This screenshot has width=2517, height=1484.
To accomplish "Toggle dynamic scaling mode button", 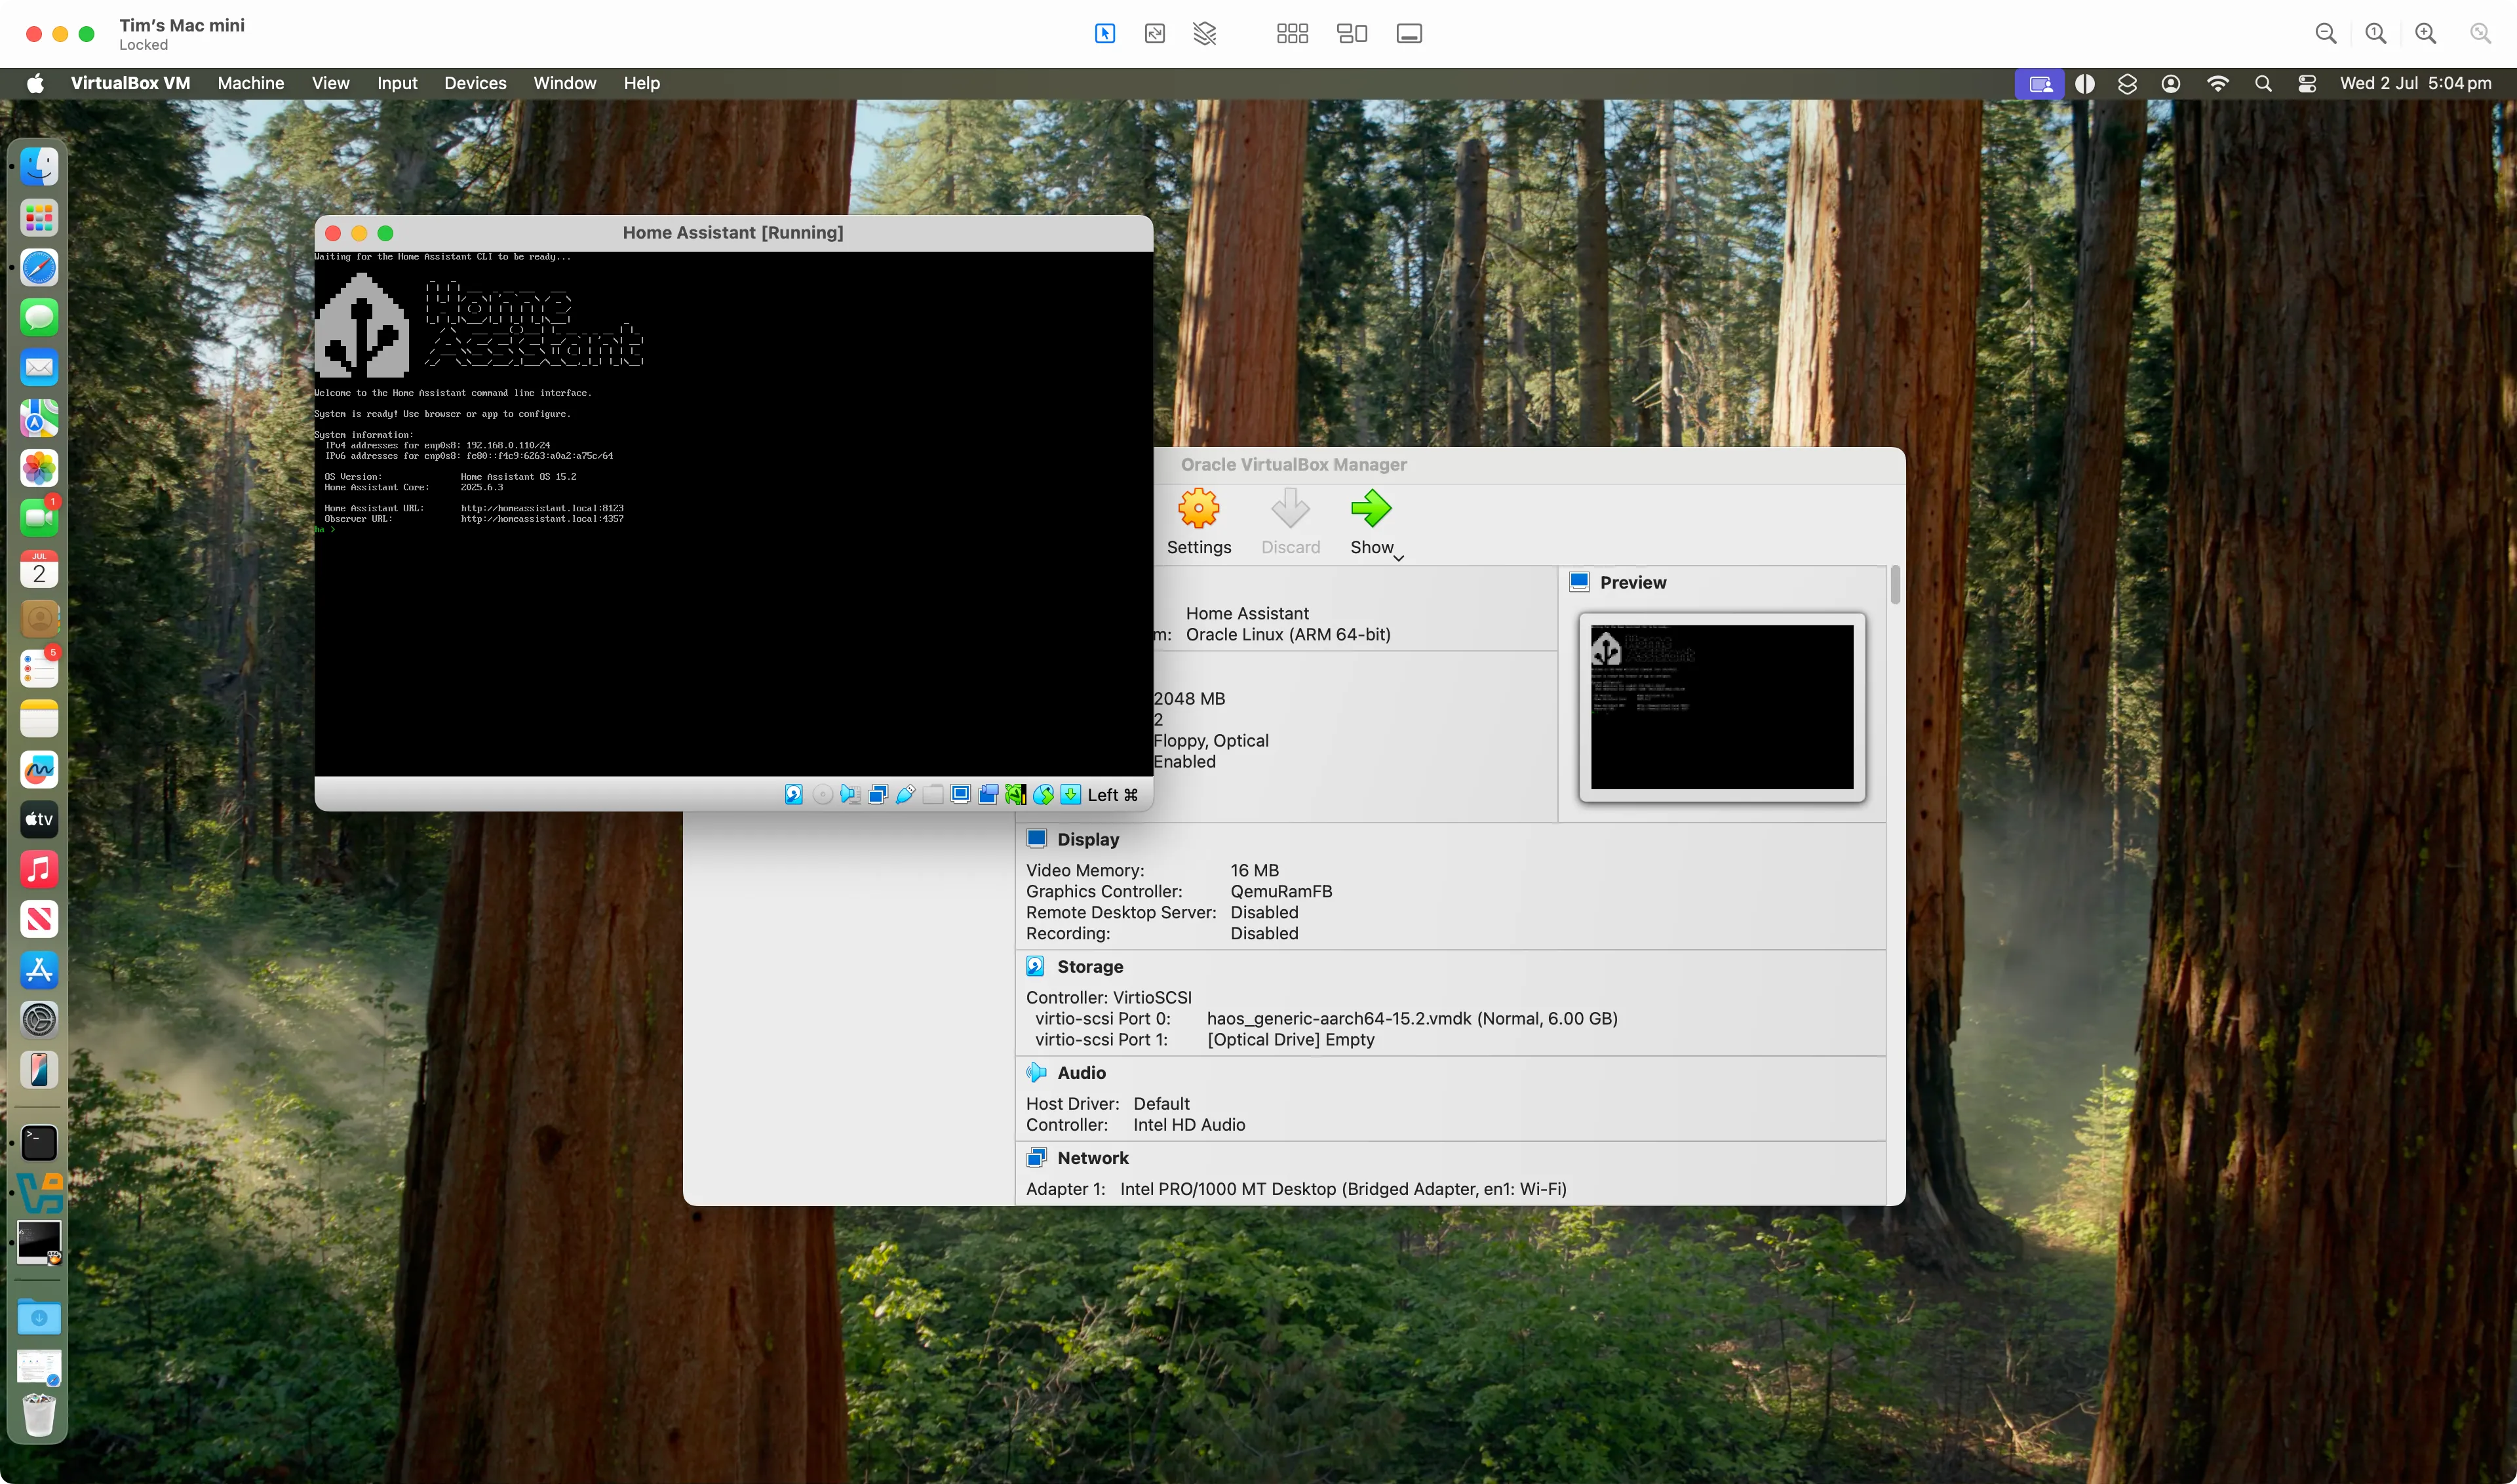I will click(x=1154, y=34).
